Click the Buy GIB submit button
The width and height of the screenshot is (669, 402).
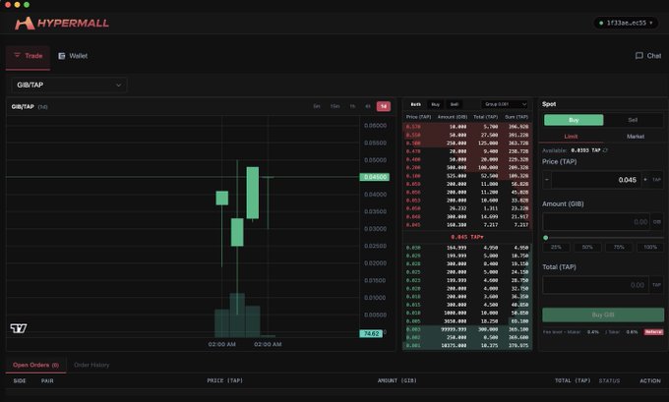point(603,315)
